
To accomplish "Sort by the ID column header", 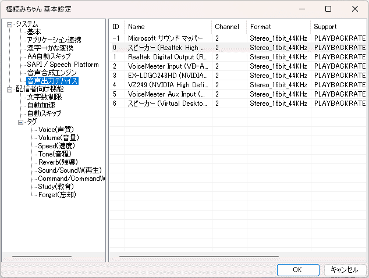I will (117, 27).
